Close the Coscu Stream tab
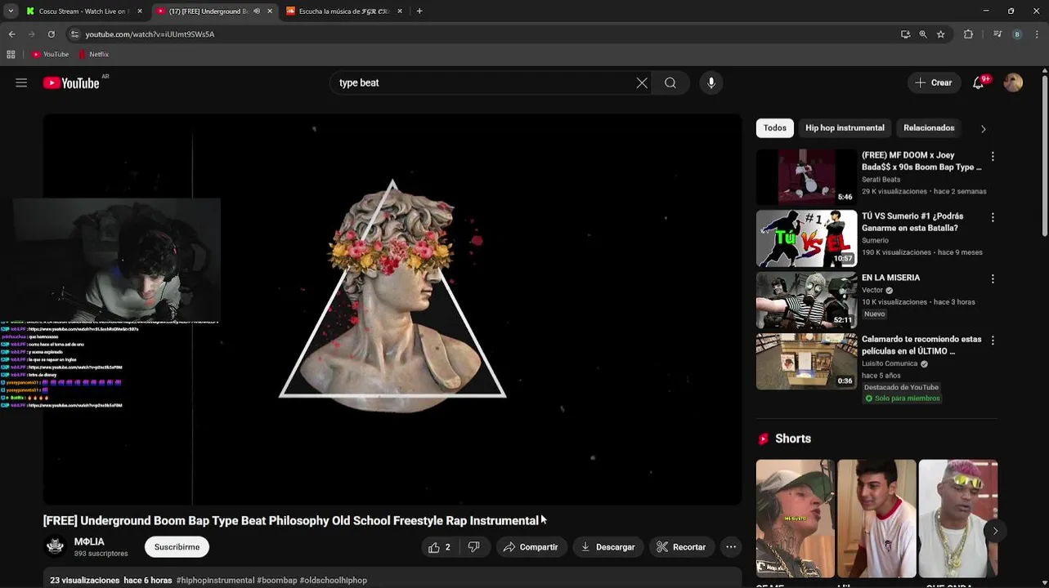1049x588 pixels. [x=140, y=11]
